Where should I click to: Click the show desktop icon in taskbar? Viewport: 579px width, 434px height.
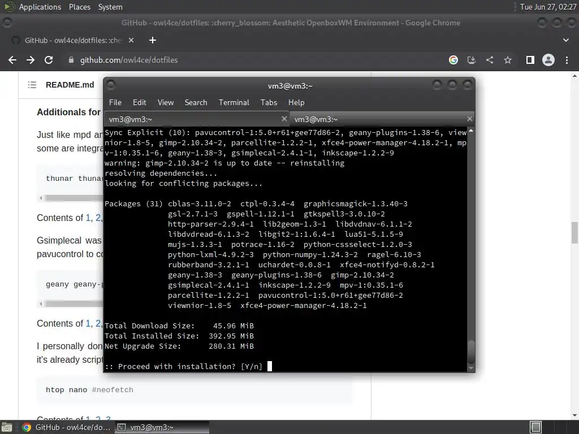point(7,427)
